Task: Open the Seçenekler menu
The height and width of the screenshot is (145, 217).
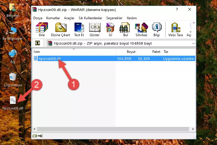Action: point(114,18)
